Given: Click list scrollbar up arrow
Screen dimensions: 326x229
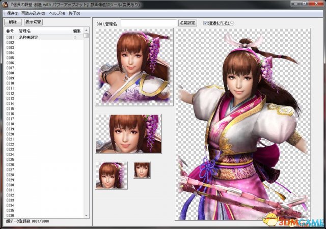Looking at the screenshot, I should click(x=86, y=31).
